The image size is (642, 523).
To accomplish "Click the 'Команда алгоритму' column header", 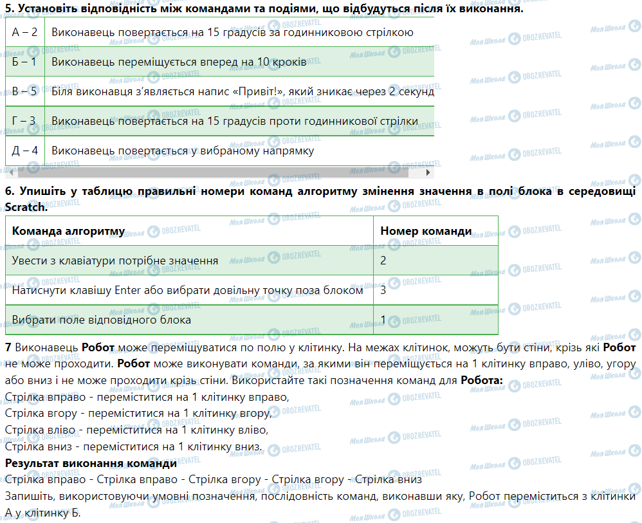I will [x=69, y=231].
